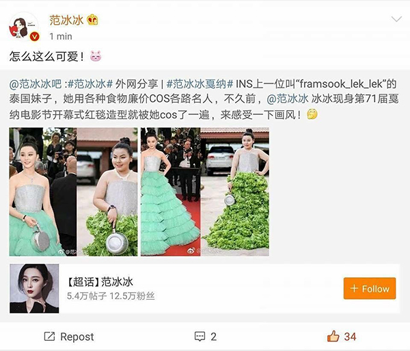Open the @范冰冰吧 mention link
Image resolution: width=410 pixels, height=351 pixels.
click(35, 84)
